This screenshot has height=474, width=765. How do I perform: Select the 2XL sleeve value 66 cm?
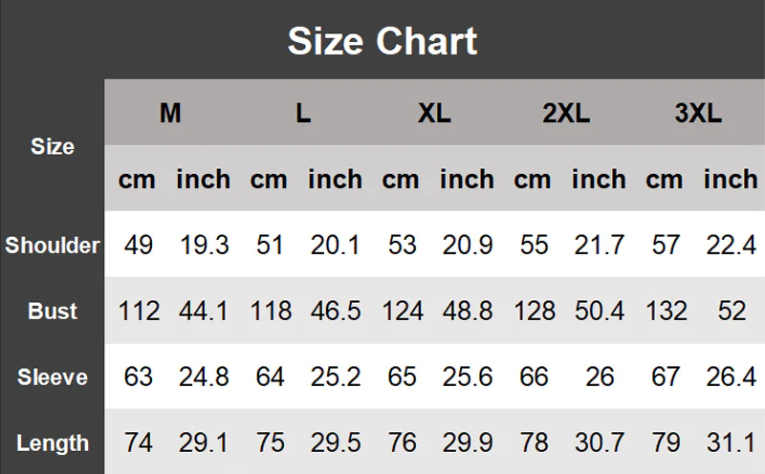coord(534,377)
